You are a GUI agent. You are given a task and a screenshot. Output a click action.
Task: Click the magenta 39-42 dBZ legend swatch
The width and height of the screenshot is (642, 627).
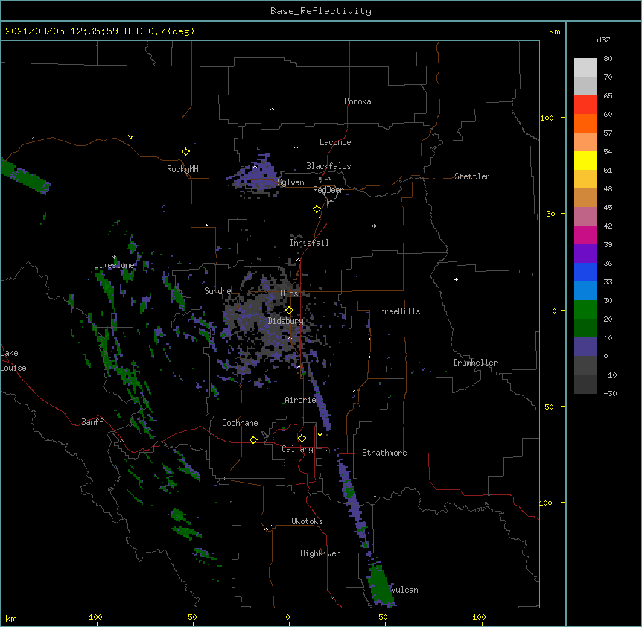[585, 235]
